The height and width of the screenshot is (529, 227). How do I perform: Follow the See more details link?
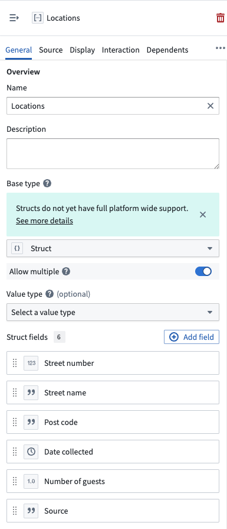point(44,221)
